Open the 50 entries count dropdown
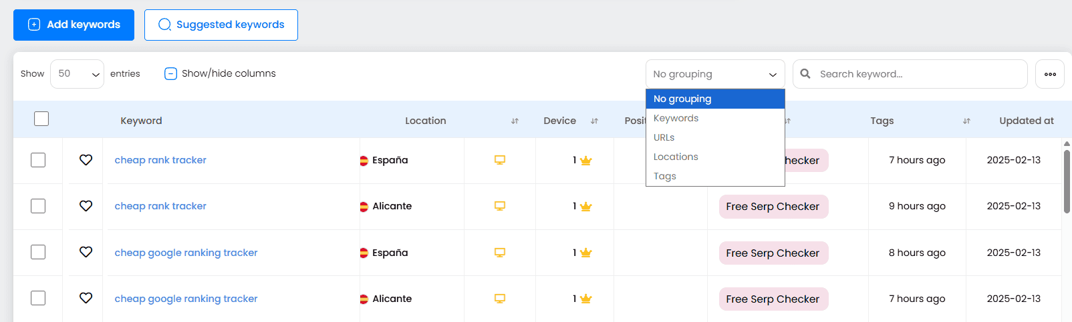This screenshot has height=322, width=1072. [x=77, y=74]
